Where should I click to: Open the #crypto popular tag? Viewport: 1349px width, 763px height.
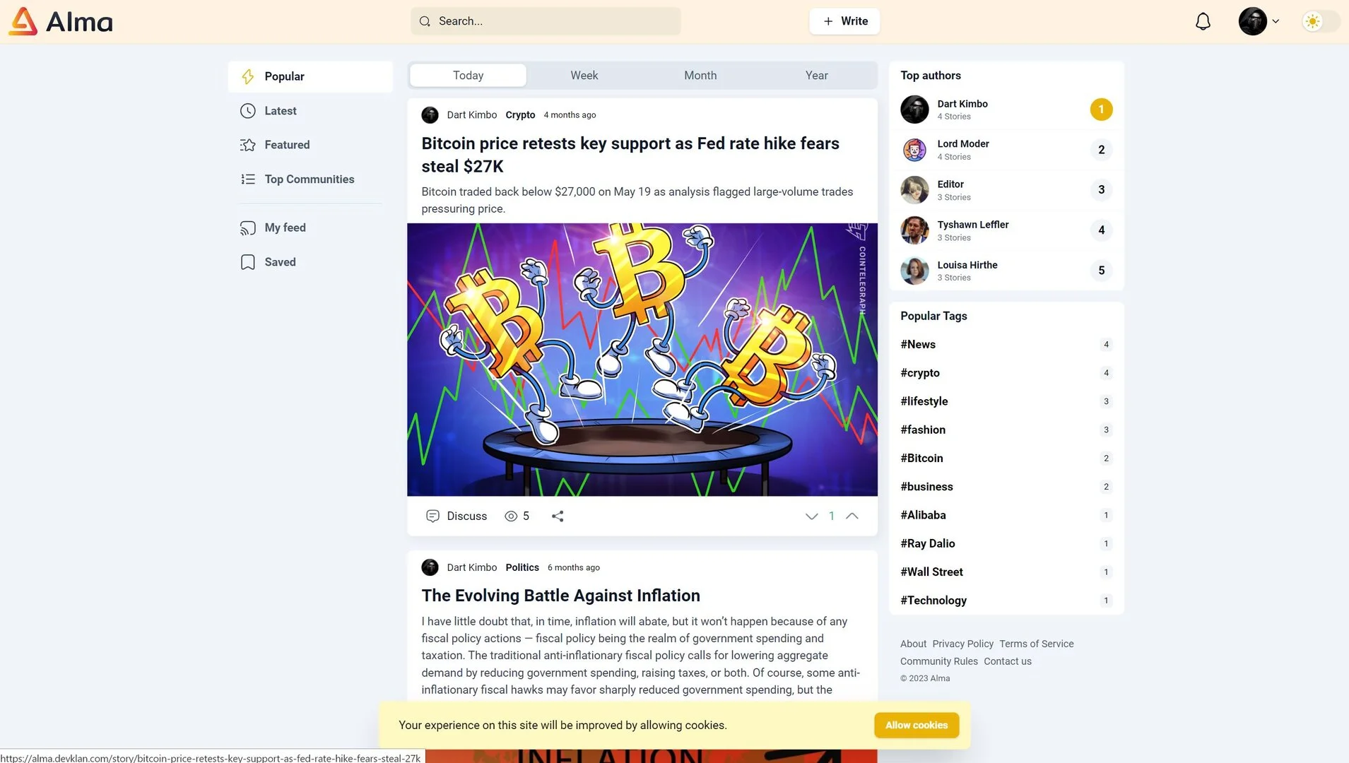(x=920, y=373)
